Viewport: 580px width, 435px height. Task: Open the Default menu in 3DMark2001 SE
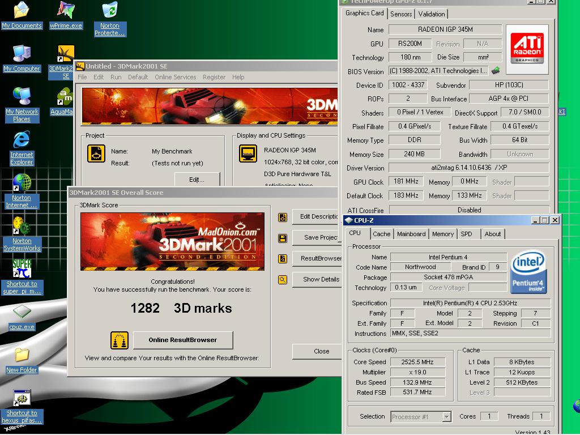138,77
